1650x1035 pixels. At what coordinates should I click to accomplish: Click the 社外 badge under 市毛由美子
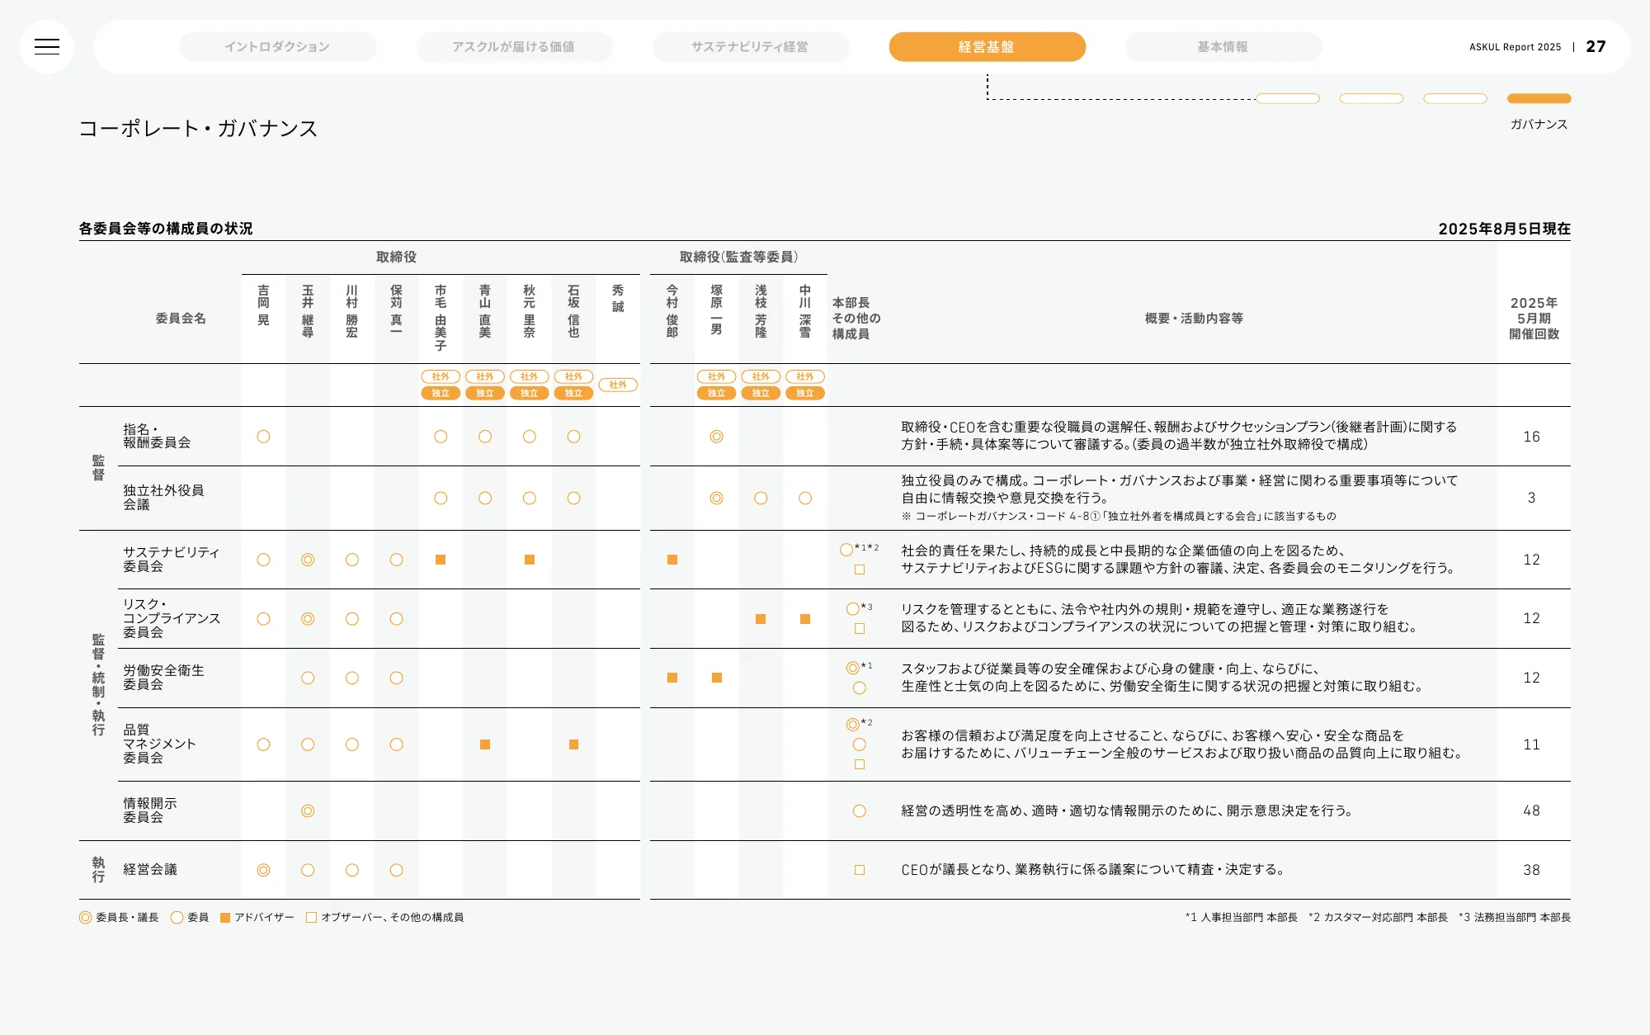(441, 376)
